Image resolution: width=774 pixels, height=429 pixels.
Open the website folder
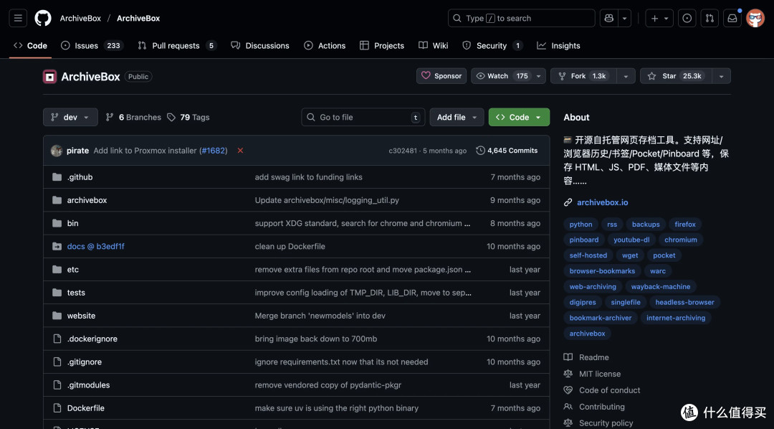(x=82, y=316)
